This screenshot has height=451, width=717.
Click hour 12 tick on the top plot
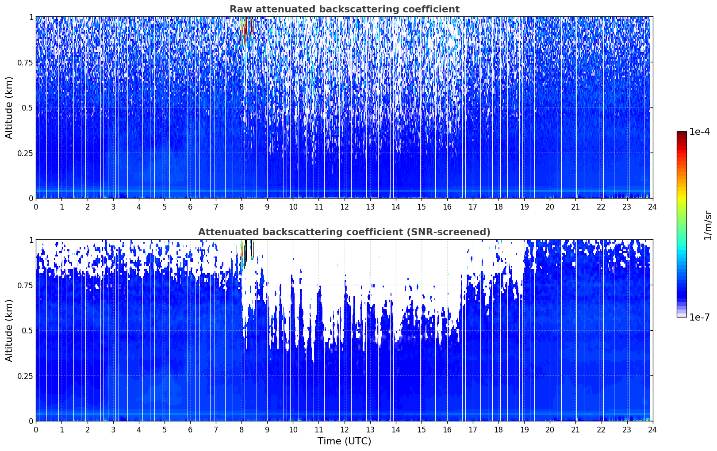(344, 206)
